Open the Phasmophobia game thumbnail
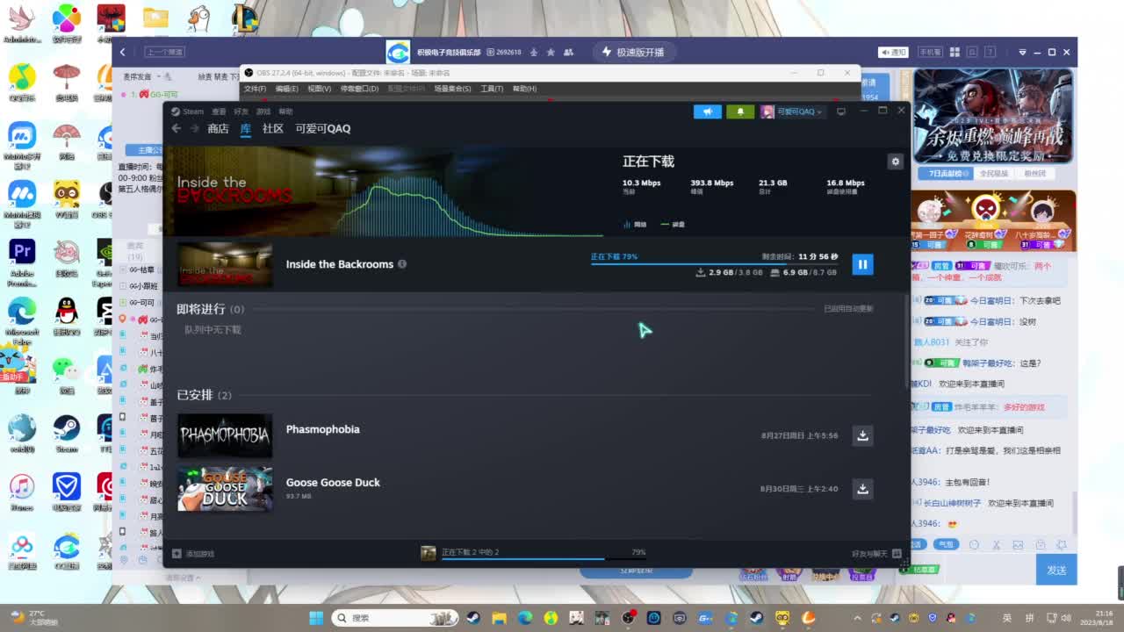 pyautogui.click(x=225, y=435)
